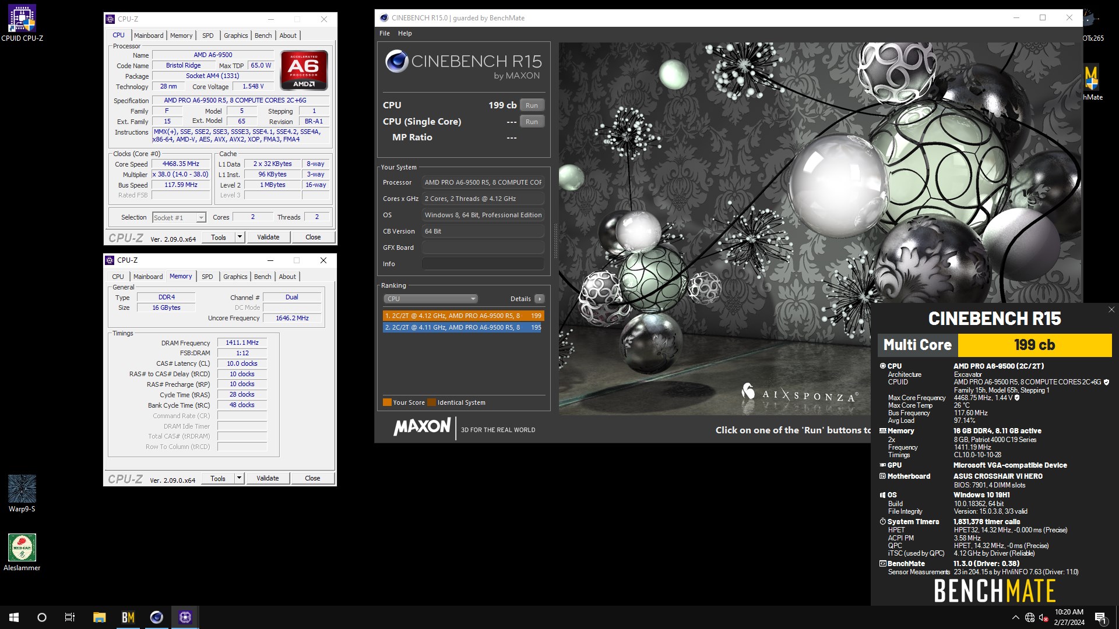
Task: Click Close button in Memory CPU-Z window
Action: (x=312, y=478)
